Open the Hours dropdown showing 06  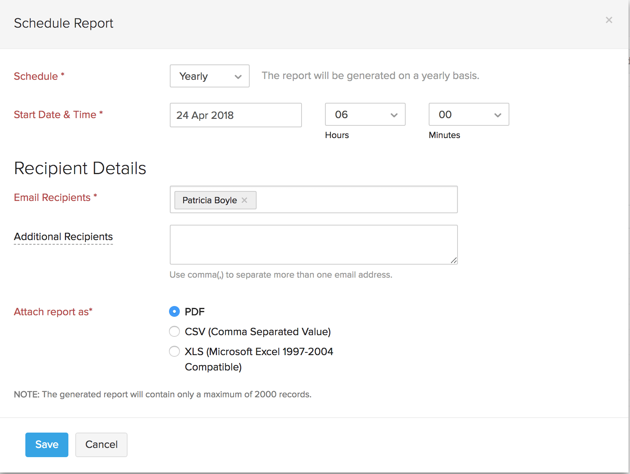[x=365, y=114]
